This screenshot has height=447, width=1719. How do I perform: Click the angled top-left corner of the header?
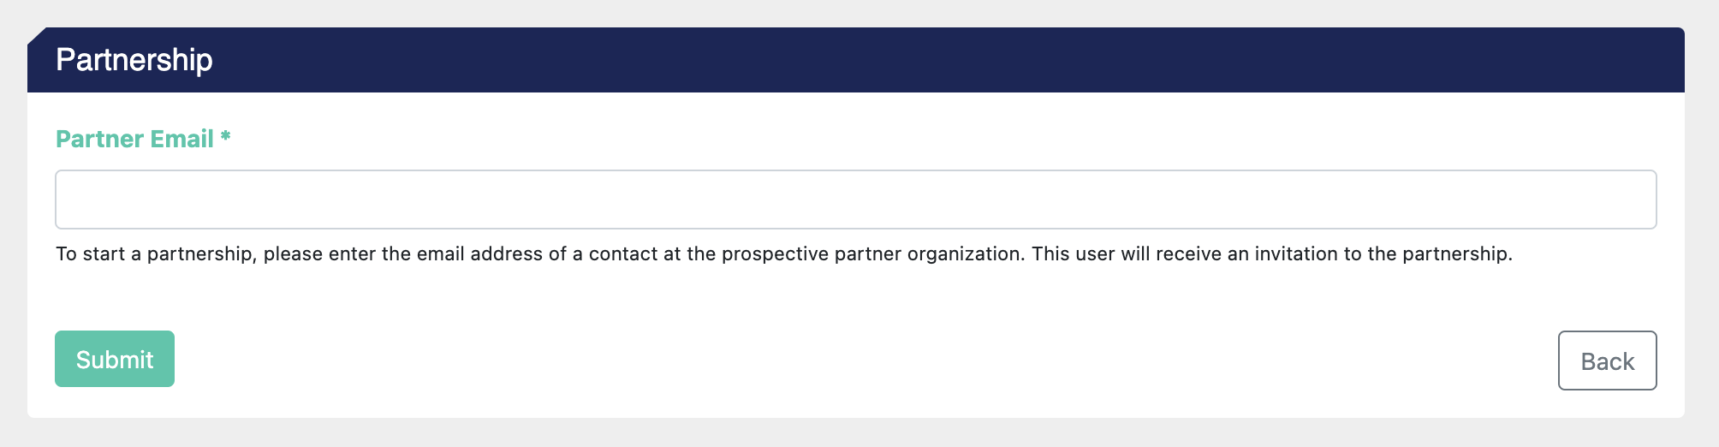point(37,36)
